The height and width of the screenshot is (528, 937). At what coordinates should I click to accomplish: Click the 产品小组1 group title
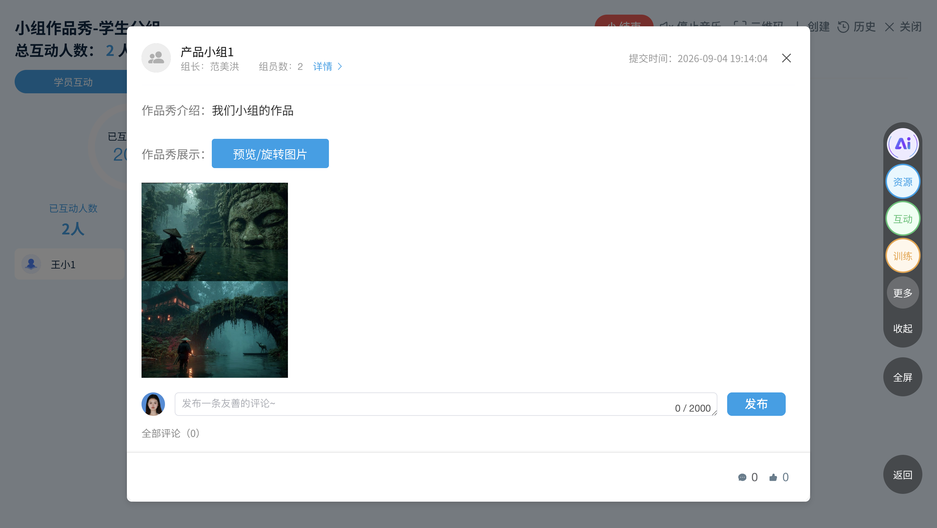point(207,52)
